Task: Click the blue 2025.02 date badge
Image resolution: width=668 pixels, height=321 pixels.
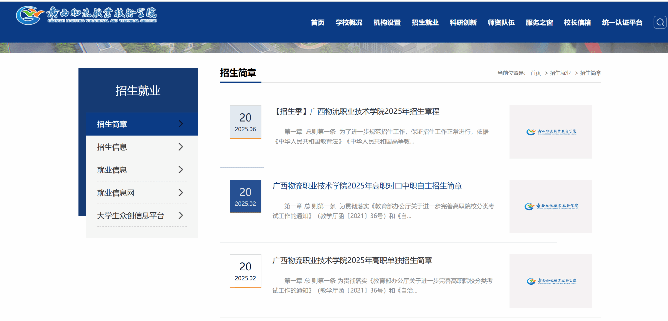Action: pos(245,197)
